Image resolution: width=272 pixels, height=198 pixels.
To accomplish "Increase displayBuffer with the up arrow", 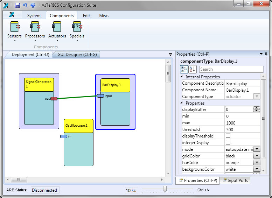I will pos(256,108).
